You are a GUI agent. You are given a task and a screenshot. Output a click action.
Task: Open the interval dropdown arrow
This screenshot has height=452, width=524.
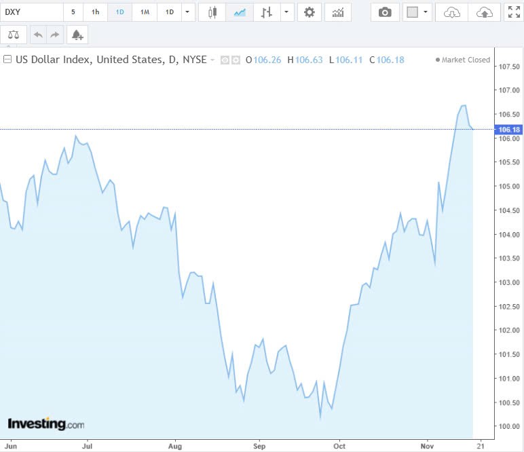point(187,12)
